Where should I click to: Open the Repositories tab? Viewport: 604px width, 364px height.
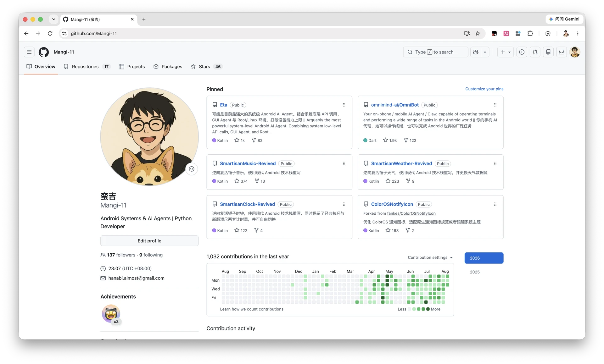87,67
